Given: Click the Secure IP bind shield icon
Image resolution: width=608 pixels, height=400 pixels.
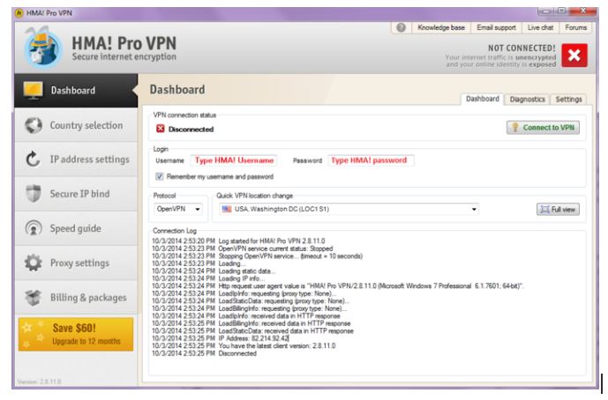Looking at the screenshot, I should [x=34, y=194].
